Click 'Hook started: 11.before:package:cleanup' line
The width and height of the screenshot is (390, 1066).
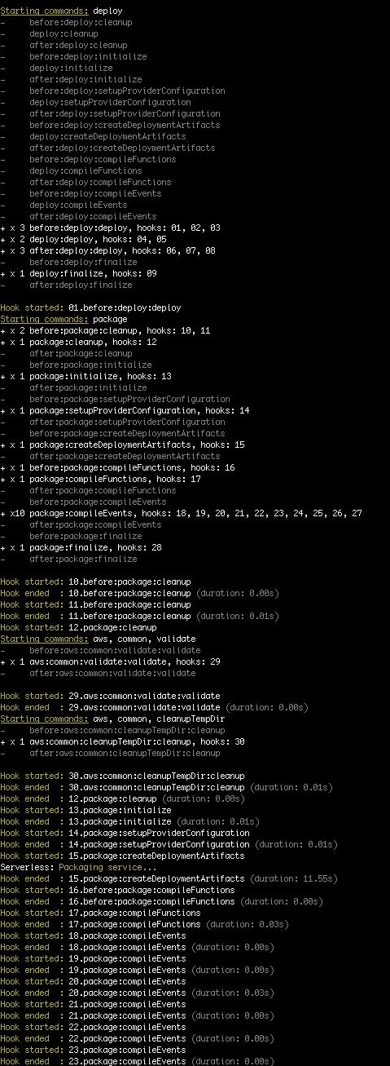click(95, 604)
